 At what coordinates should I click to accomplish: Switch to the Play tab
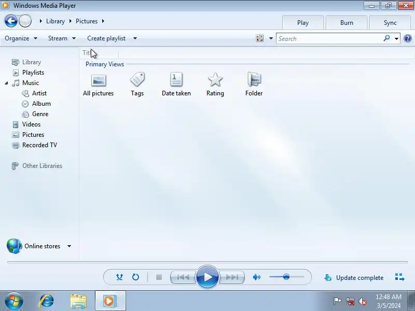click(x=303, y=23)
